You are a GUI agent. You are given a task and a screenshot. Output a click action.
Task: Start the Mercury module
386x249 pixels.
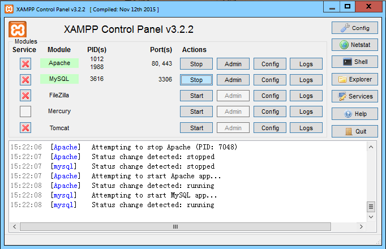pos(196,111)
